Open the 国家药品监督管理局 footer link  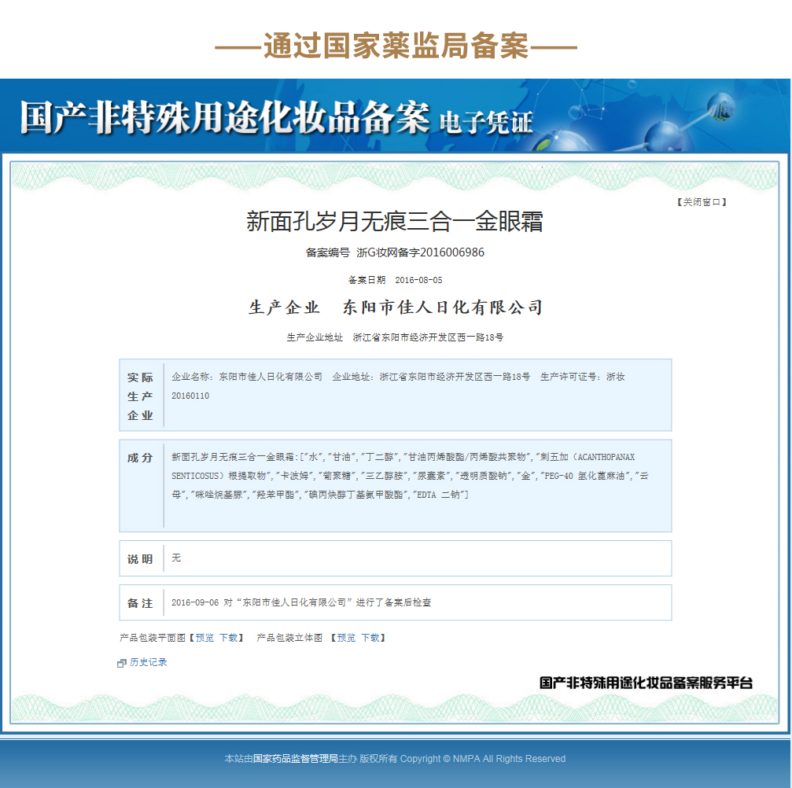[x=296, y=759]
